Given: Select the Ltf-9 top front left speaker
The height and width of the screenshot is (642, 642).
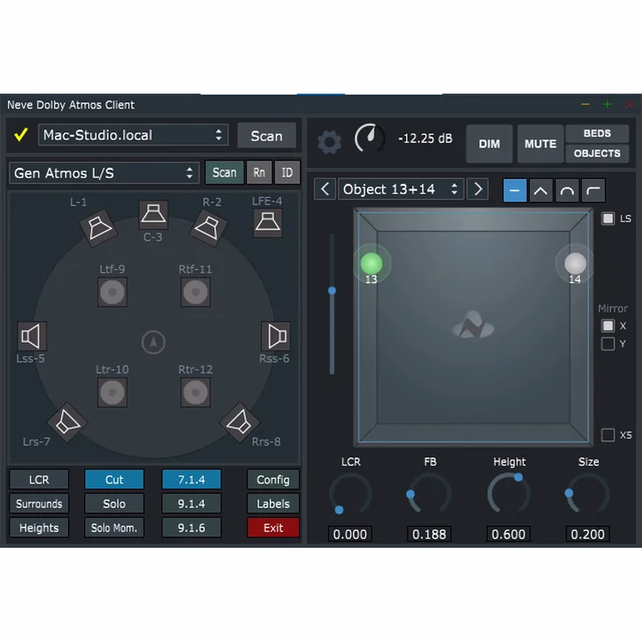Looking at the screenshot, I should pyautogui.click(x=112, y=292).
